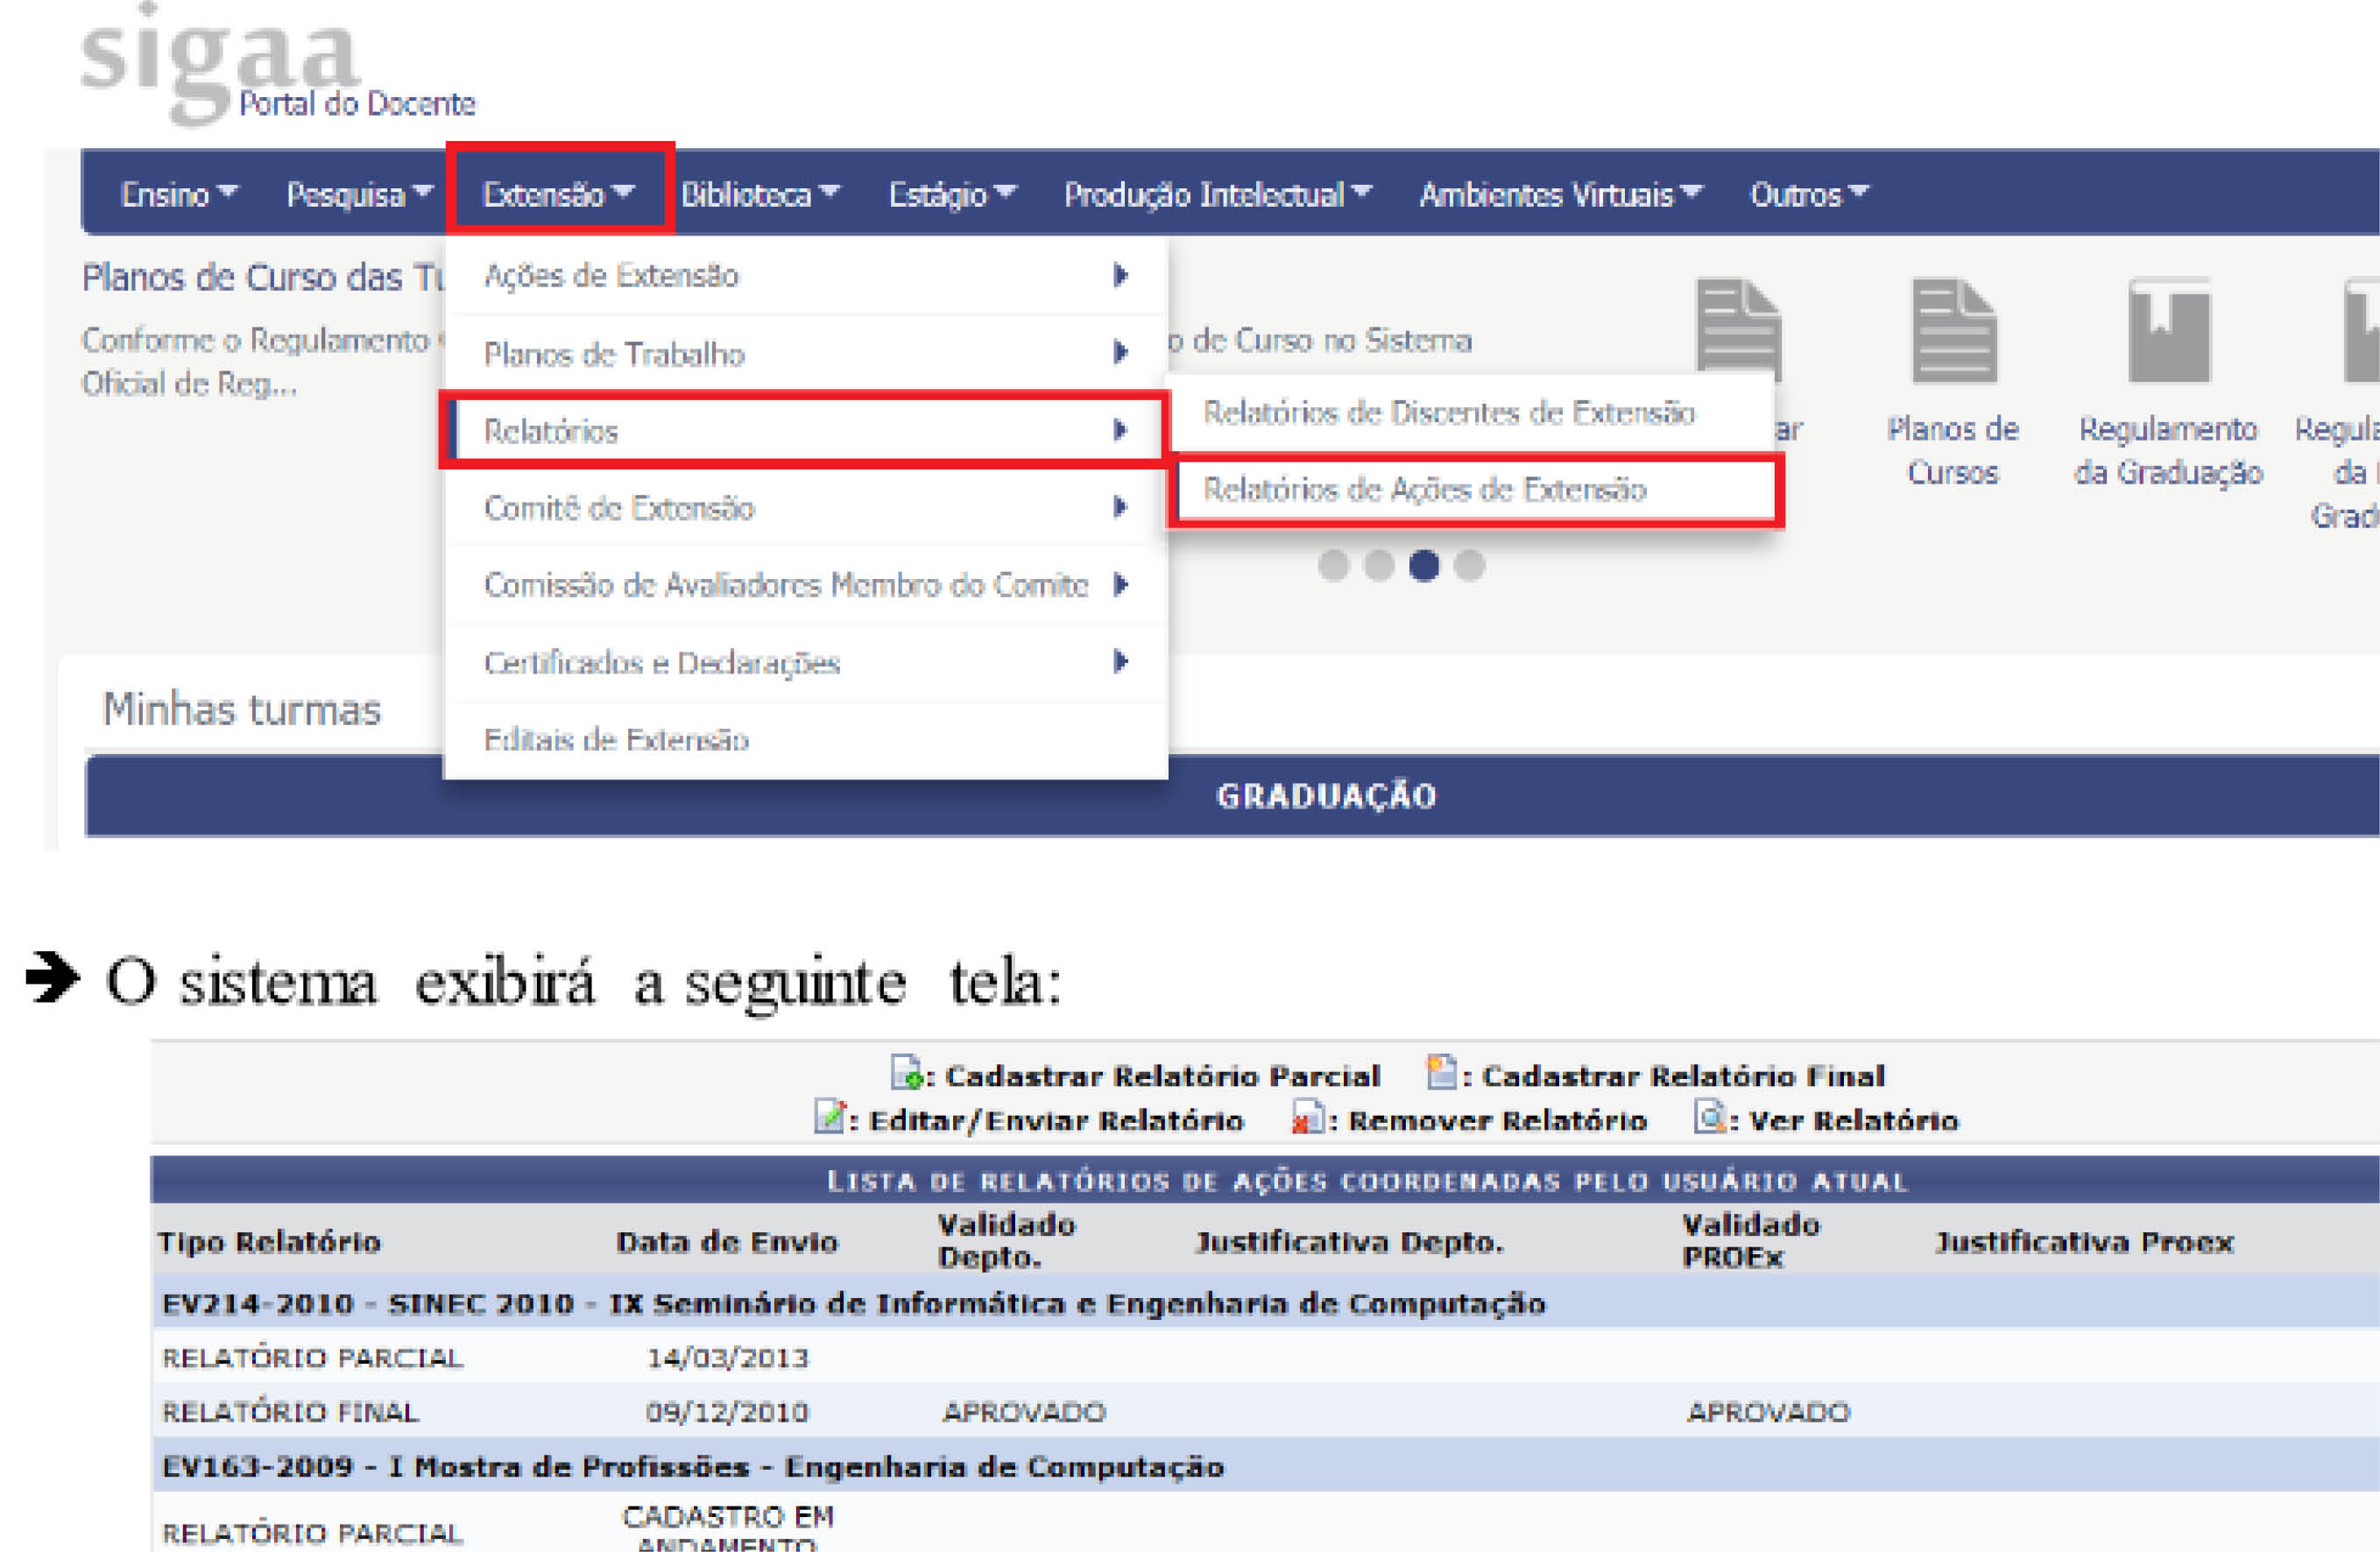Select the first carousel dot indicator
This screenshot has height=1552, width=2380.
1333,566
